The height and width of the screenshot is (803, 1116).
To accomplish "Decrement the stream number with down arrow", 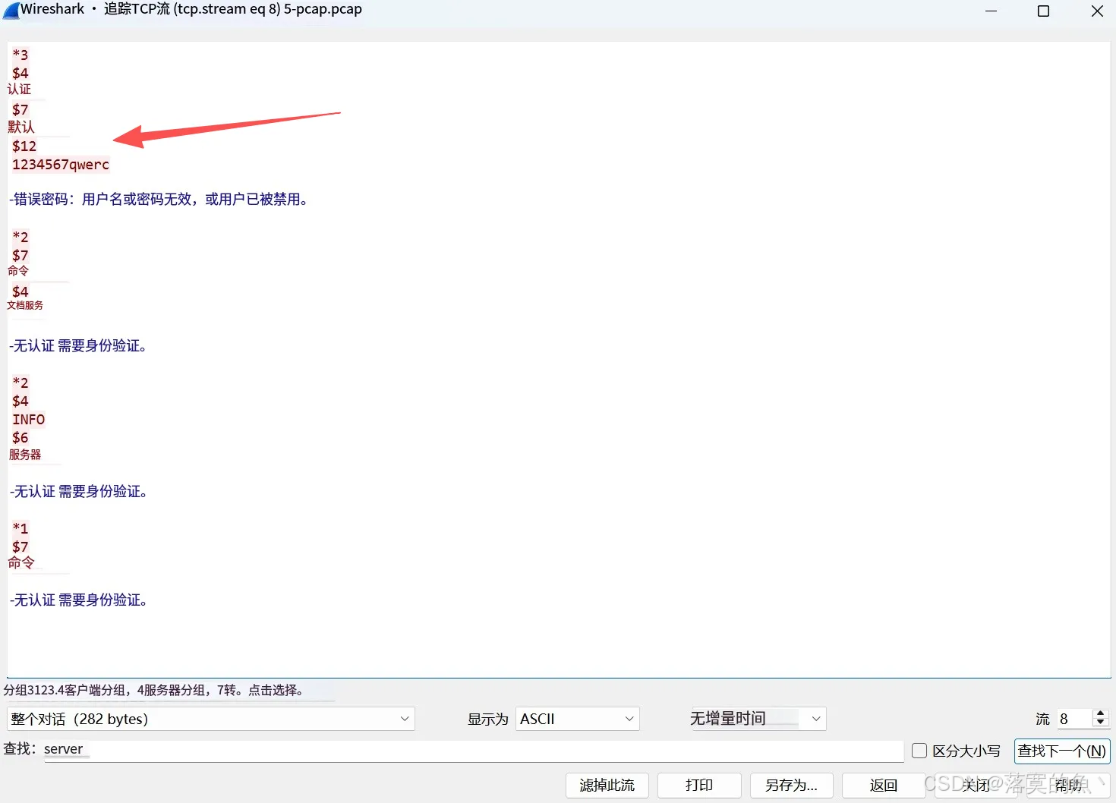I will 1100,723.
